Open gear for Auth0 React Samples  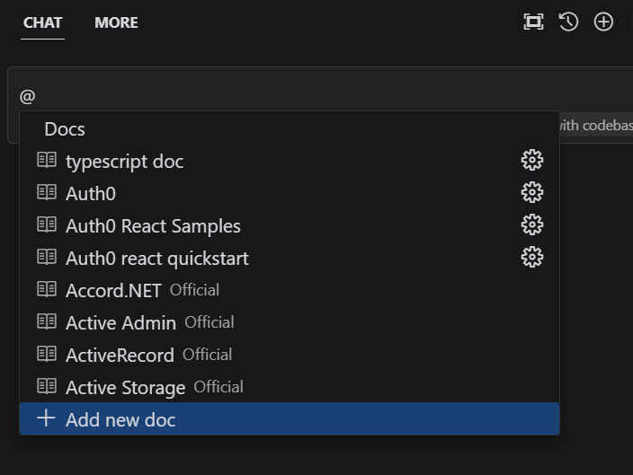[532, 224]
